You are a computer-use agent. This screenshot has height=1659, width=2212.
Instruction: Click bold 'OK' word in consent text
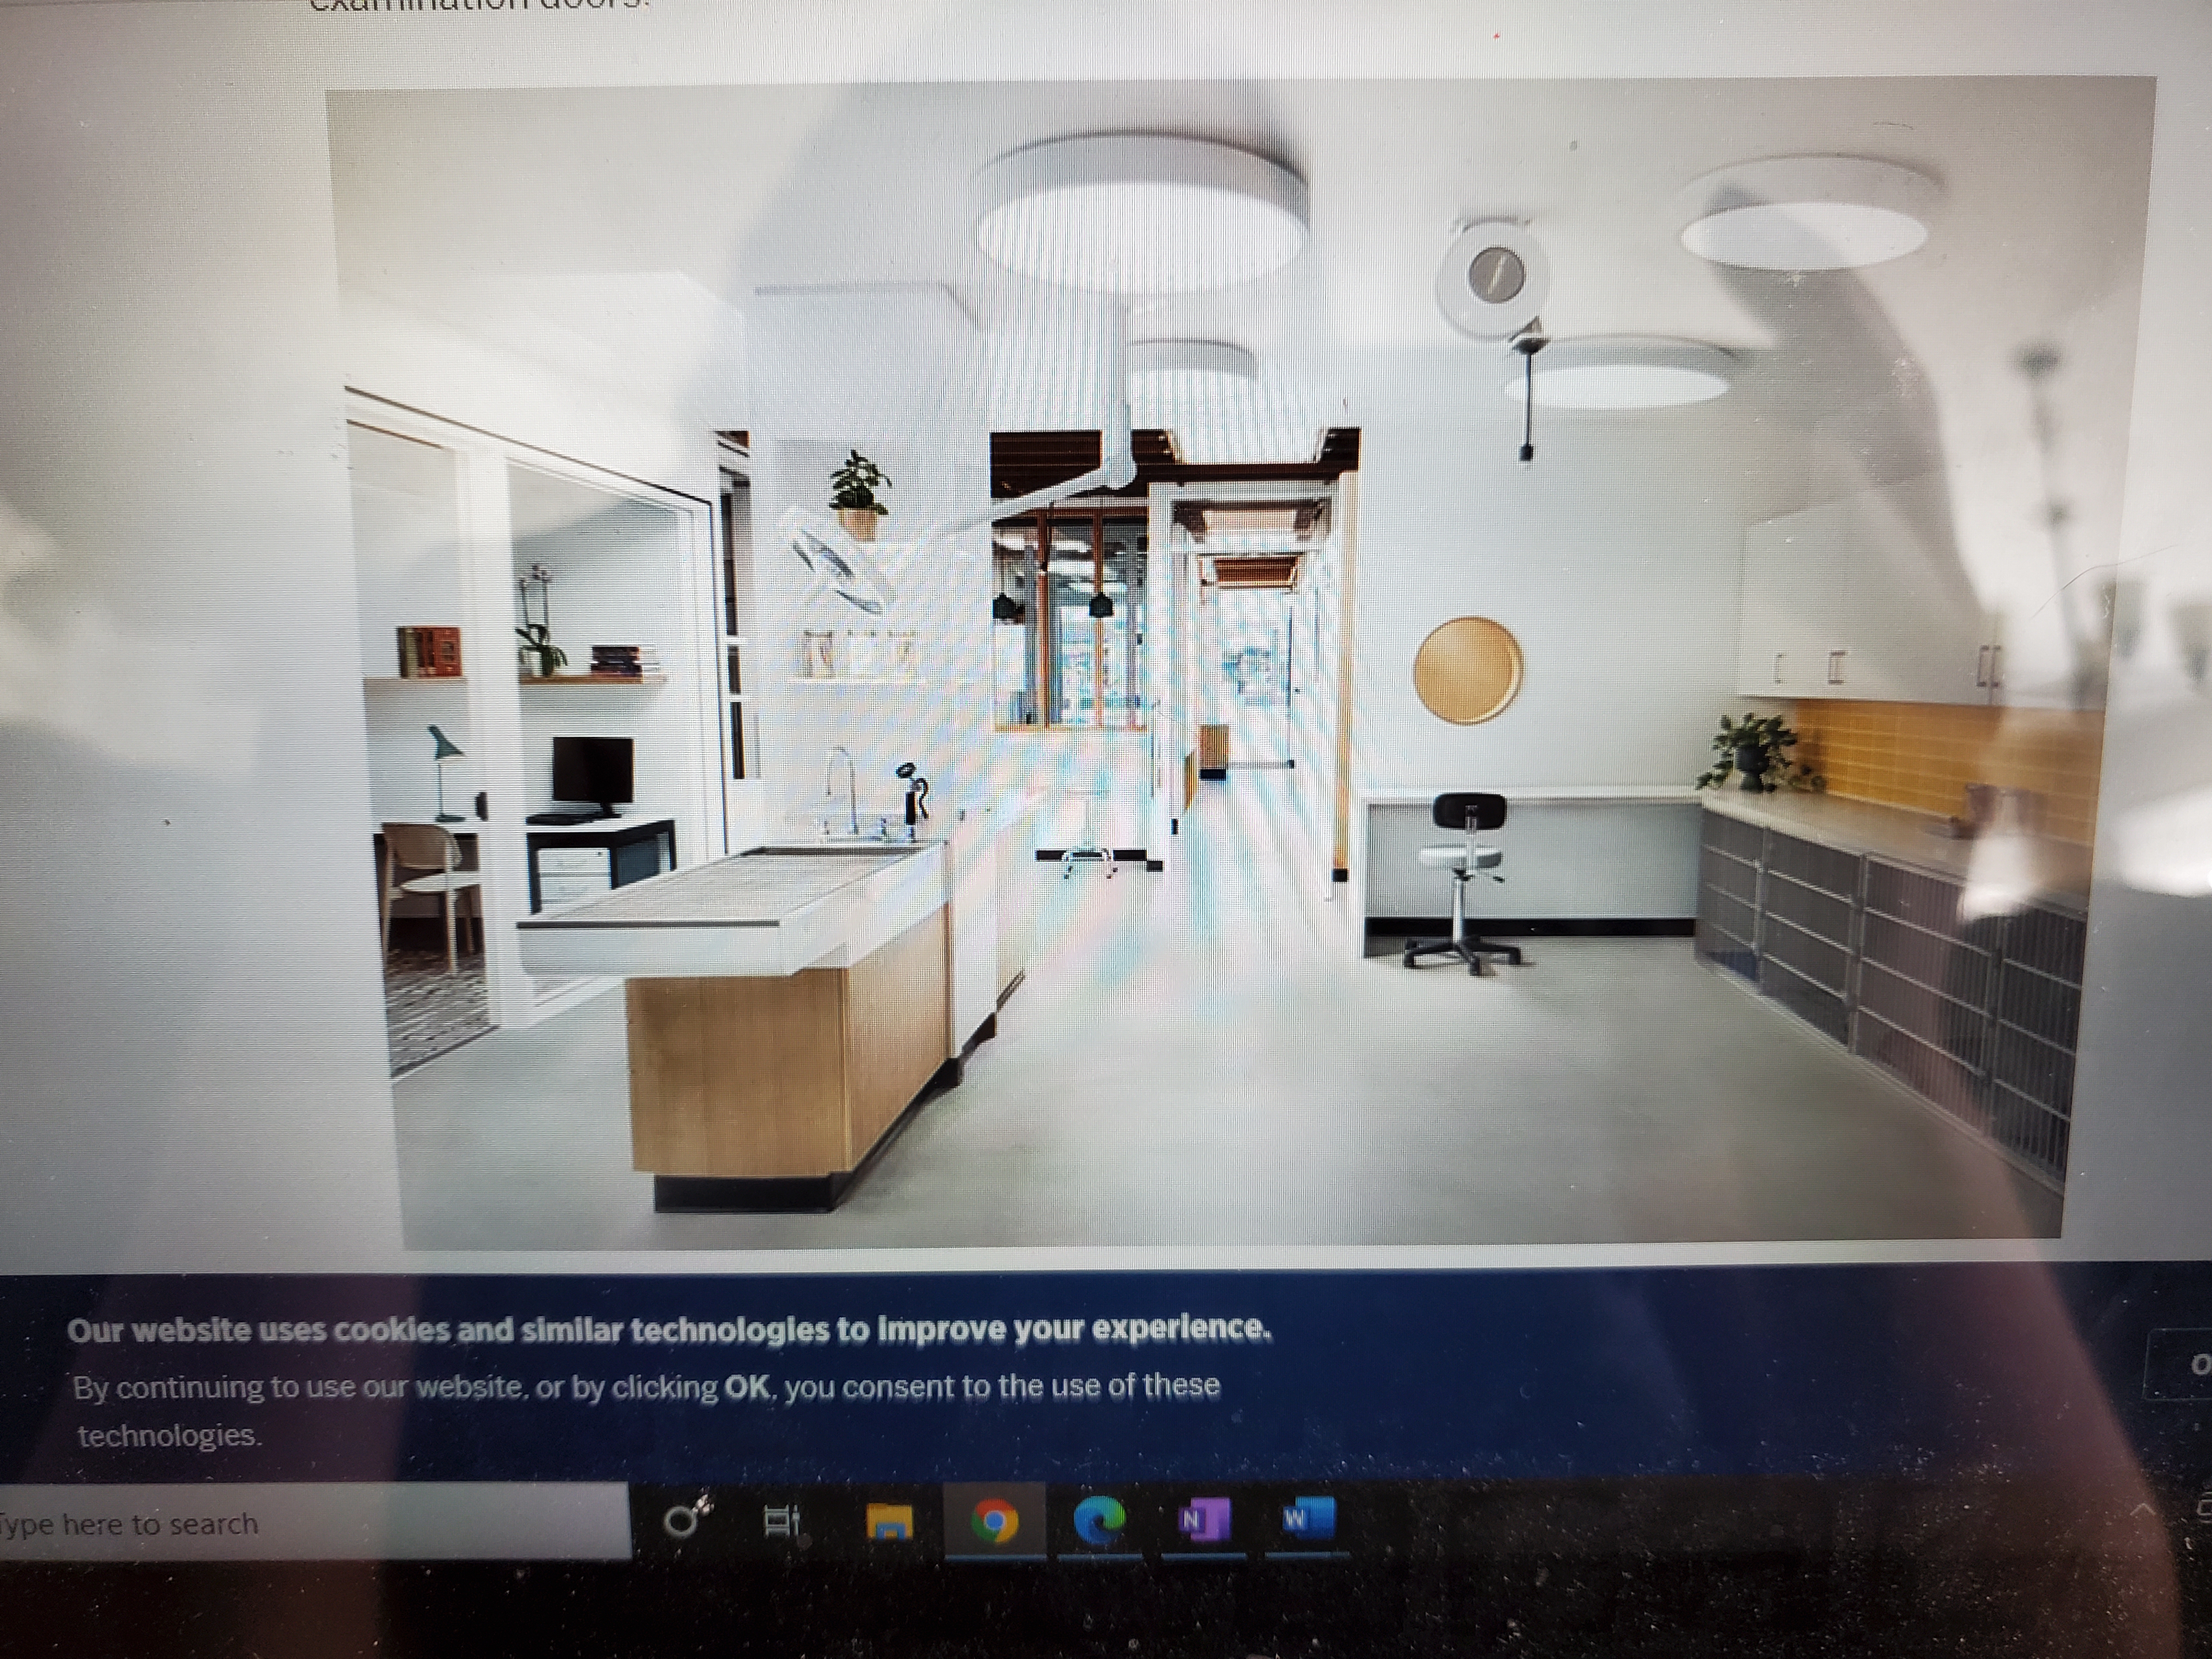(x=747, y=1387)
